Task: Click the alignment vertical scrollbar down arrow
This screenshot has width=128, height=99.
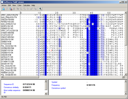Action: pos(126,75)
